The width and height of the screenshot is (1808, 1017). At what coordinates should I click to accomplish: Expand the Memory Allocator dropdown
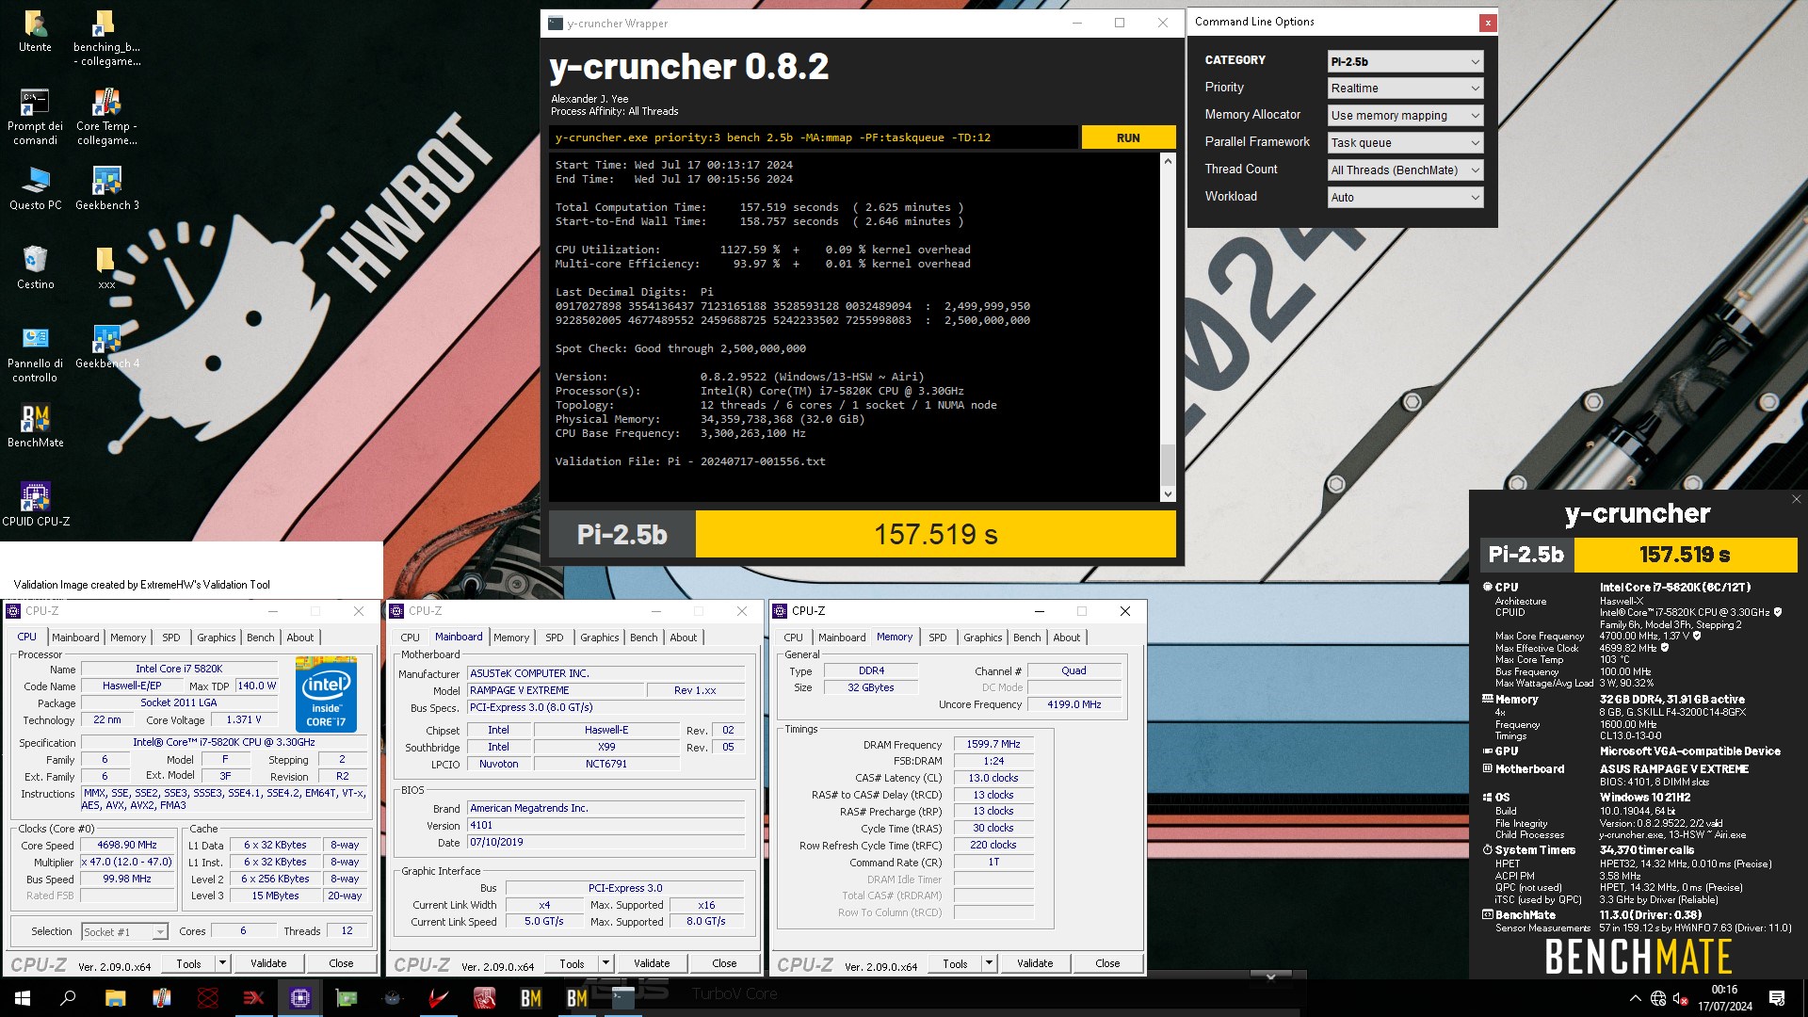(1405, 115)
